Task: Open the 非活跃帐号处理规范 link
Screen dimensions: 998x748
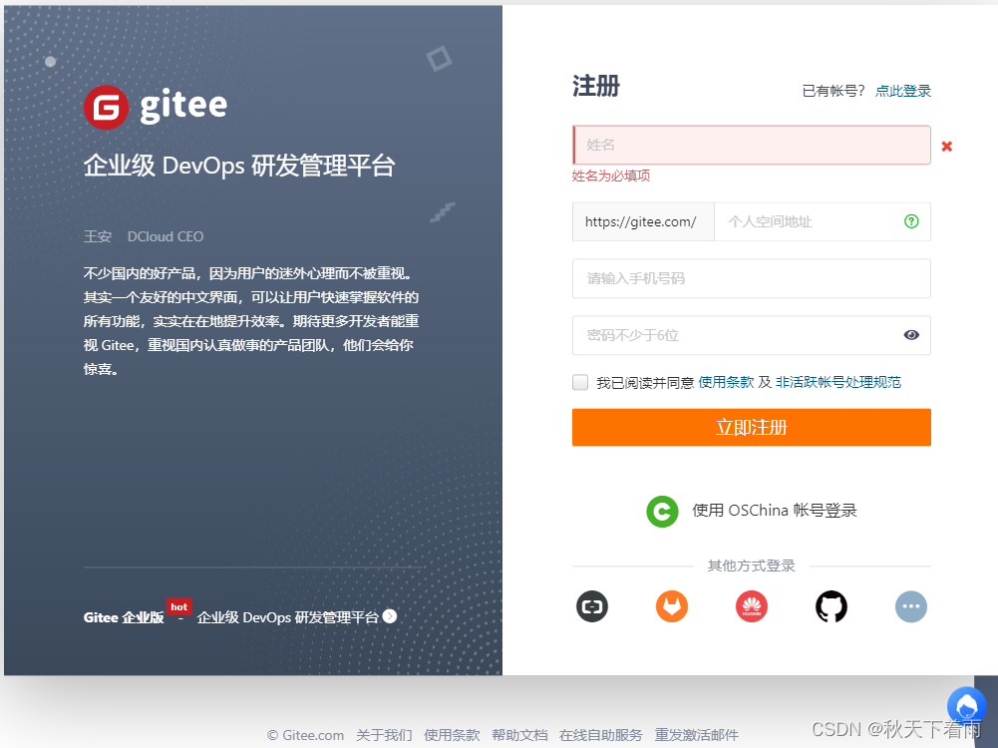Action: pyautogui.click(x=837, y=382)
